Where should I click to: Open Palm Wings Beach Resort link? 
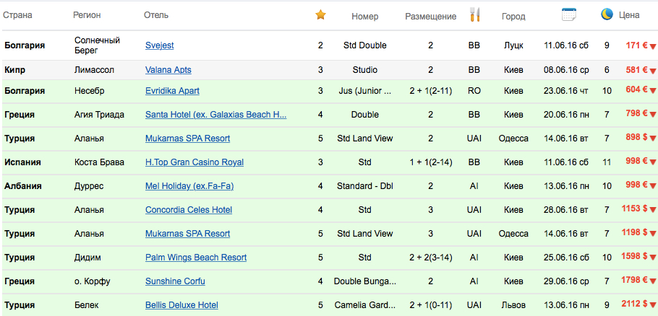pyautogui.click(x=196, y=258)
